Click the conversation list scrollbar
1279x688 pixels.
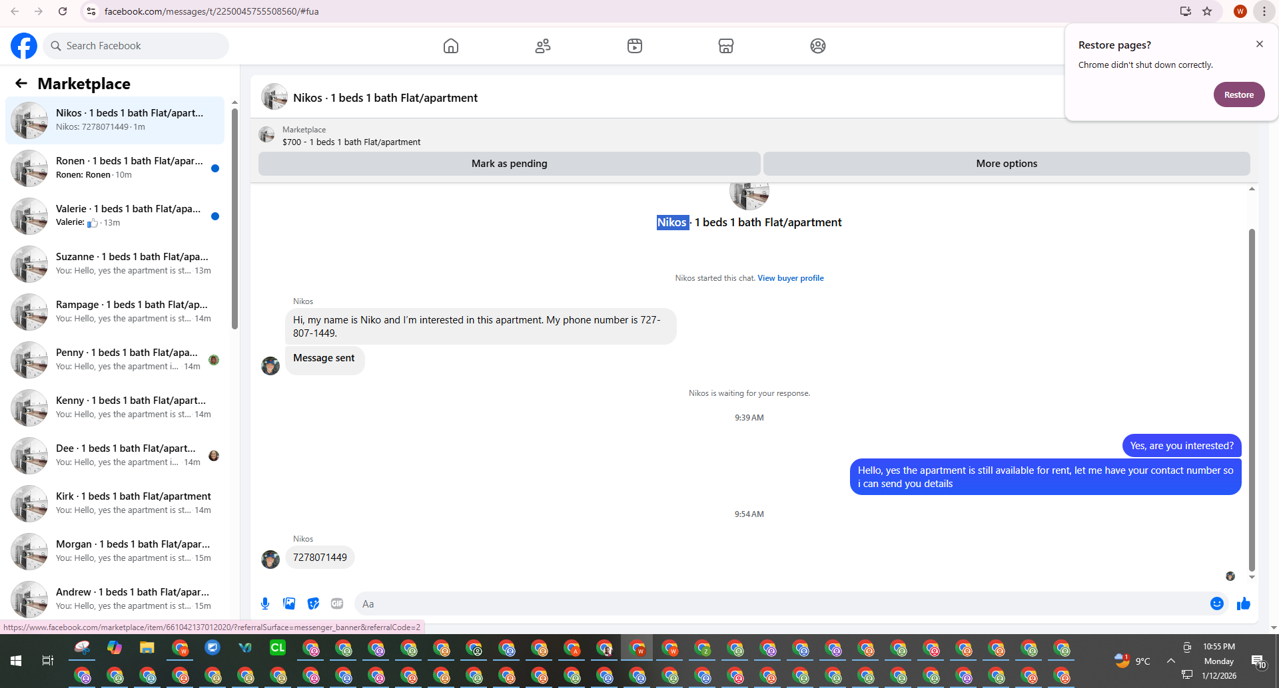point(234,220)
